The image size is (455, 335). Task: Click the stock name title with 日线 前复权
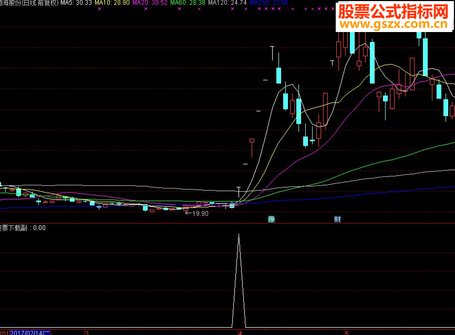click(x=29, y=3)
